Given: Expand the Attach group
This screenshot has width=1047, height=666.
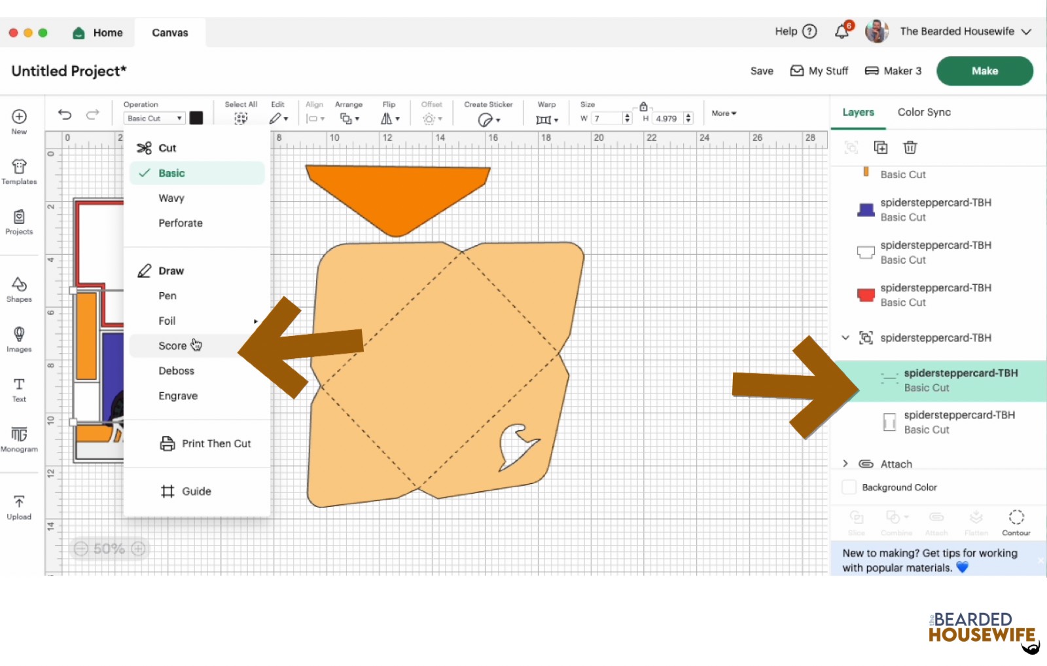Looking at the screenshot, I should click(x=845, y=464).
